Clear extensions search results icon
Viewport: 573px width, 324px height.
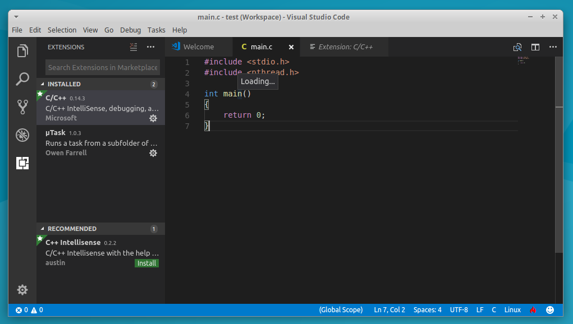(134, 47)
